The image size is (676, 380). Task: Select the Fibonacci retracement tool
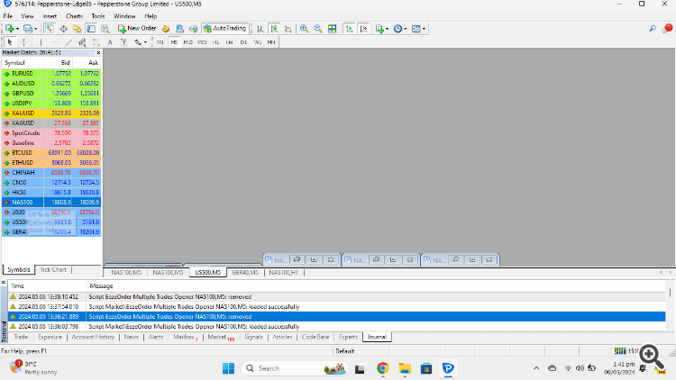pyautogui.click(x=96, y=42)
